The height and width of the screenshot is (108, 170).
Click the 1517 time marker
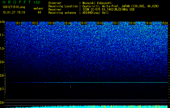click(x=116, y=23)
